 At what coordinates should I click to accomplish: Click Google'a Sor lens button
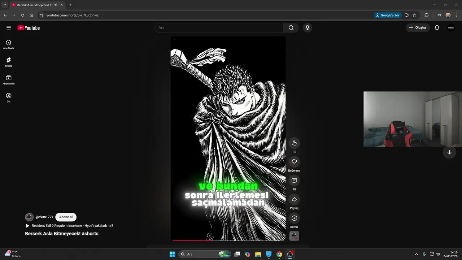388,15
